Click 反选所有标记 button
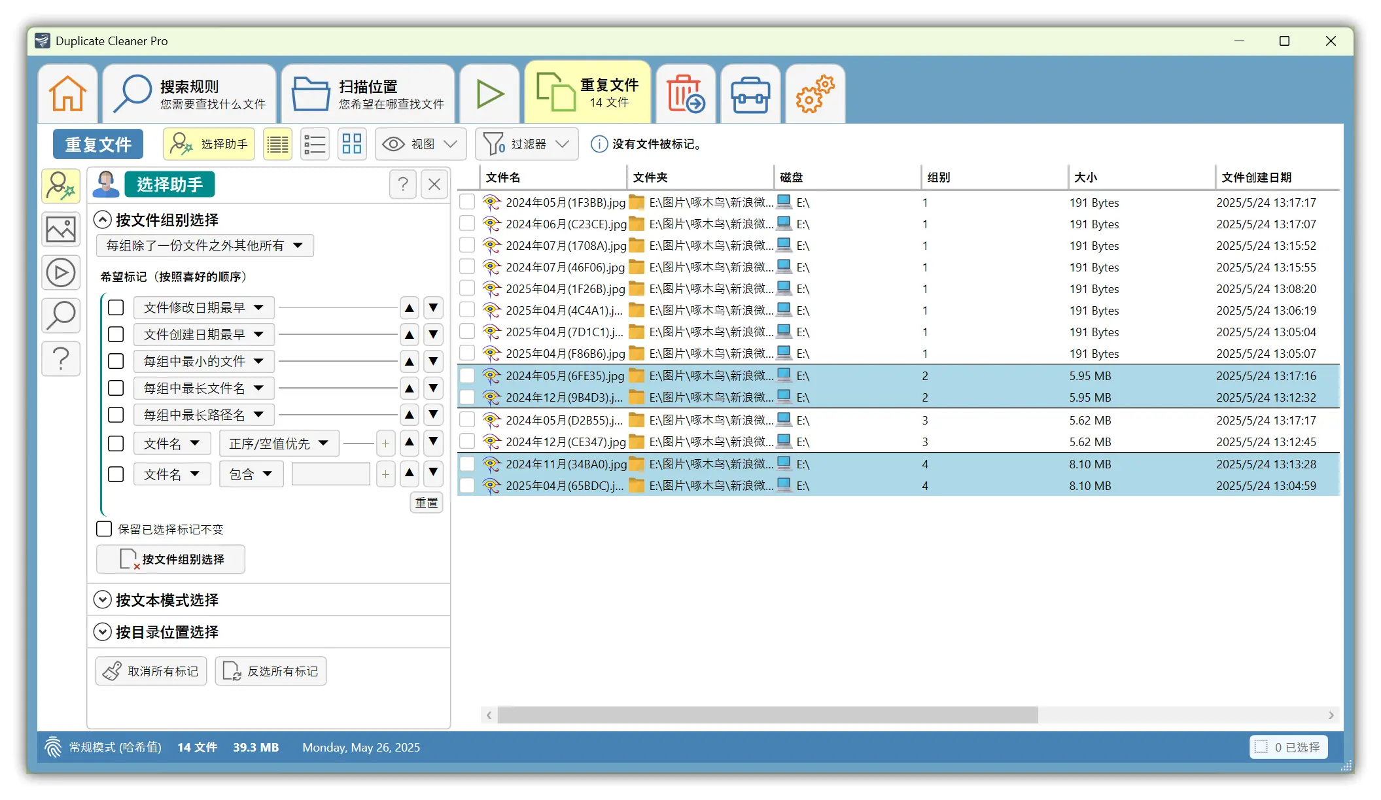Screen dimensions: 1381x800 tap(271, 671)
